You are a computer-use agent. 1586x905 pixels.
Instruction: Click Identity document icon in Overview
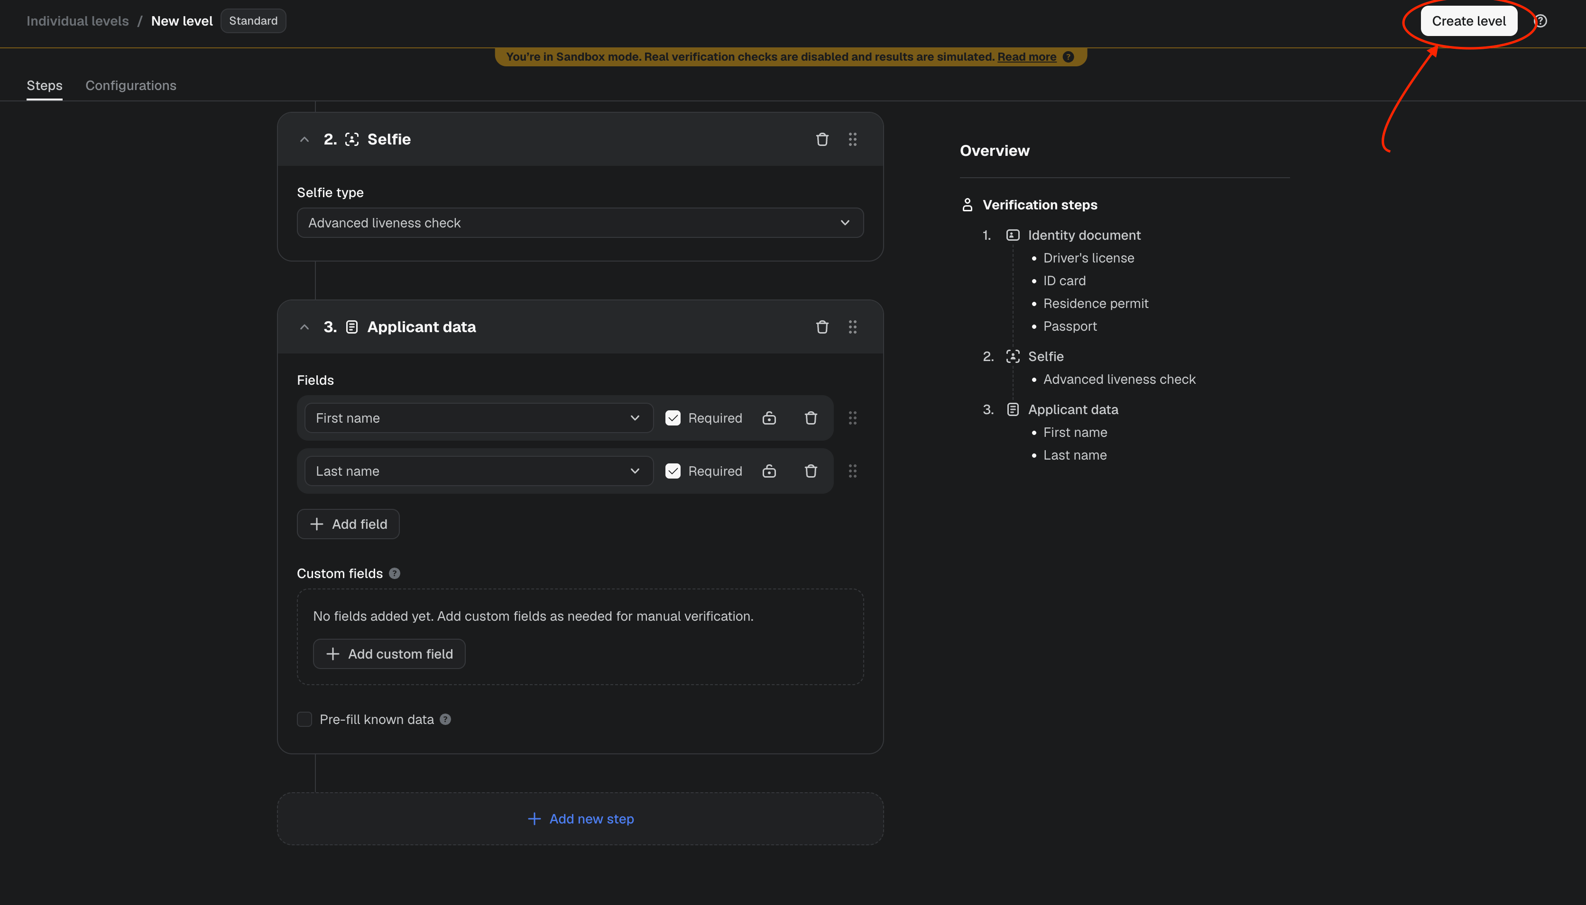coord(1013,235)
